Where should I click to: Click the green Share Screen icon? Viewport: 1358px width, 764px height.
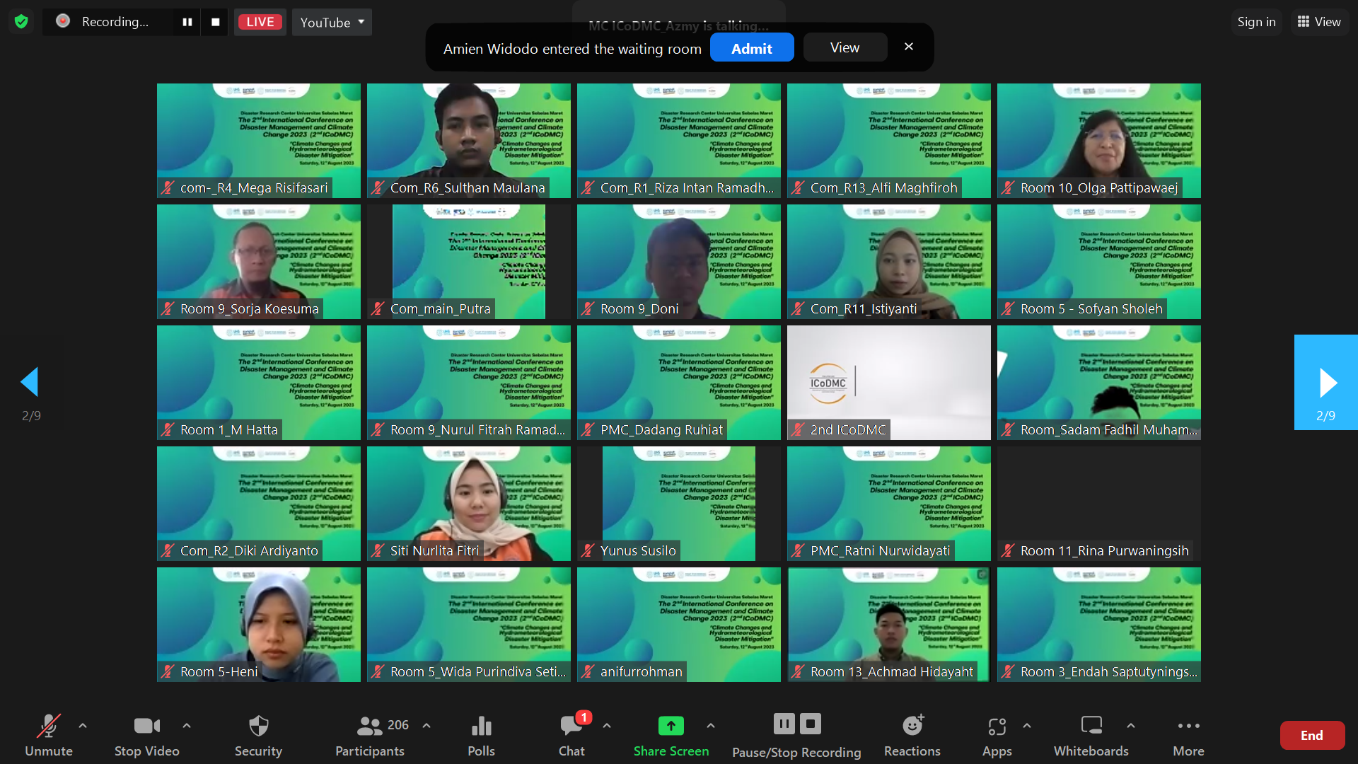(671, 726)
